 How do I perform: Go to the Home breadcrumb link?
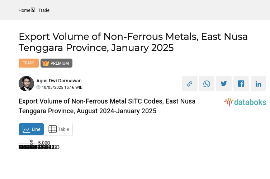[x=24, y=10]
